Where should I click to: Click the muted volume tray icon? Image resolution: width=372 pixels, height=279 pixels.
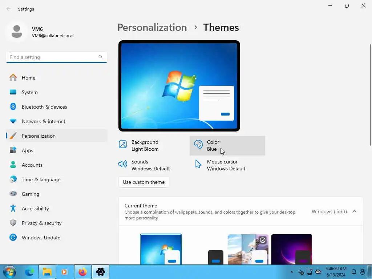tap(301, 272)
